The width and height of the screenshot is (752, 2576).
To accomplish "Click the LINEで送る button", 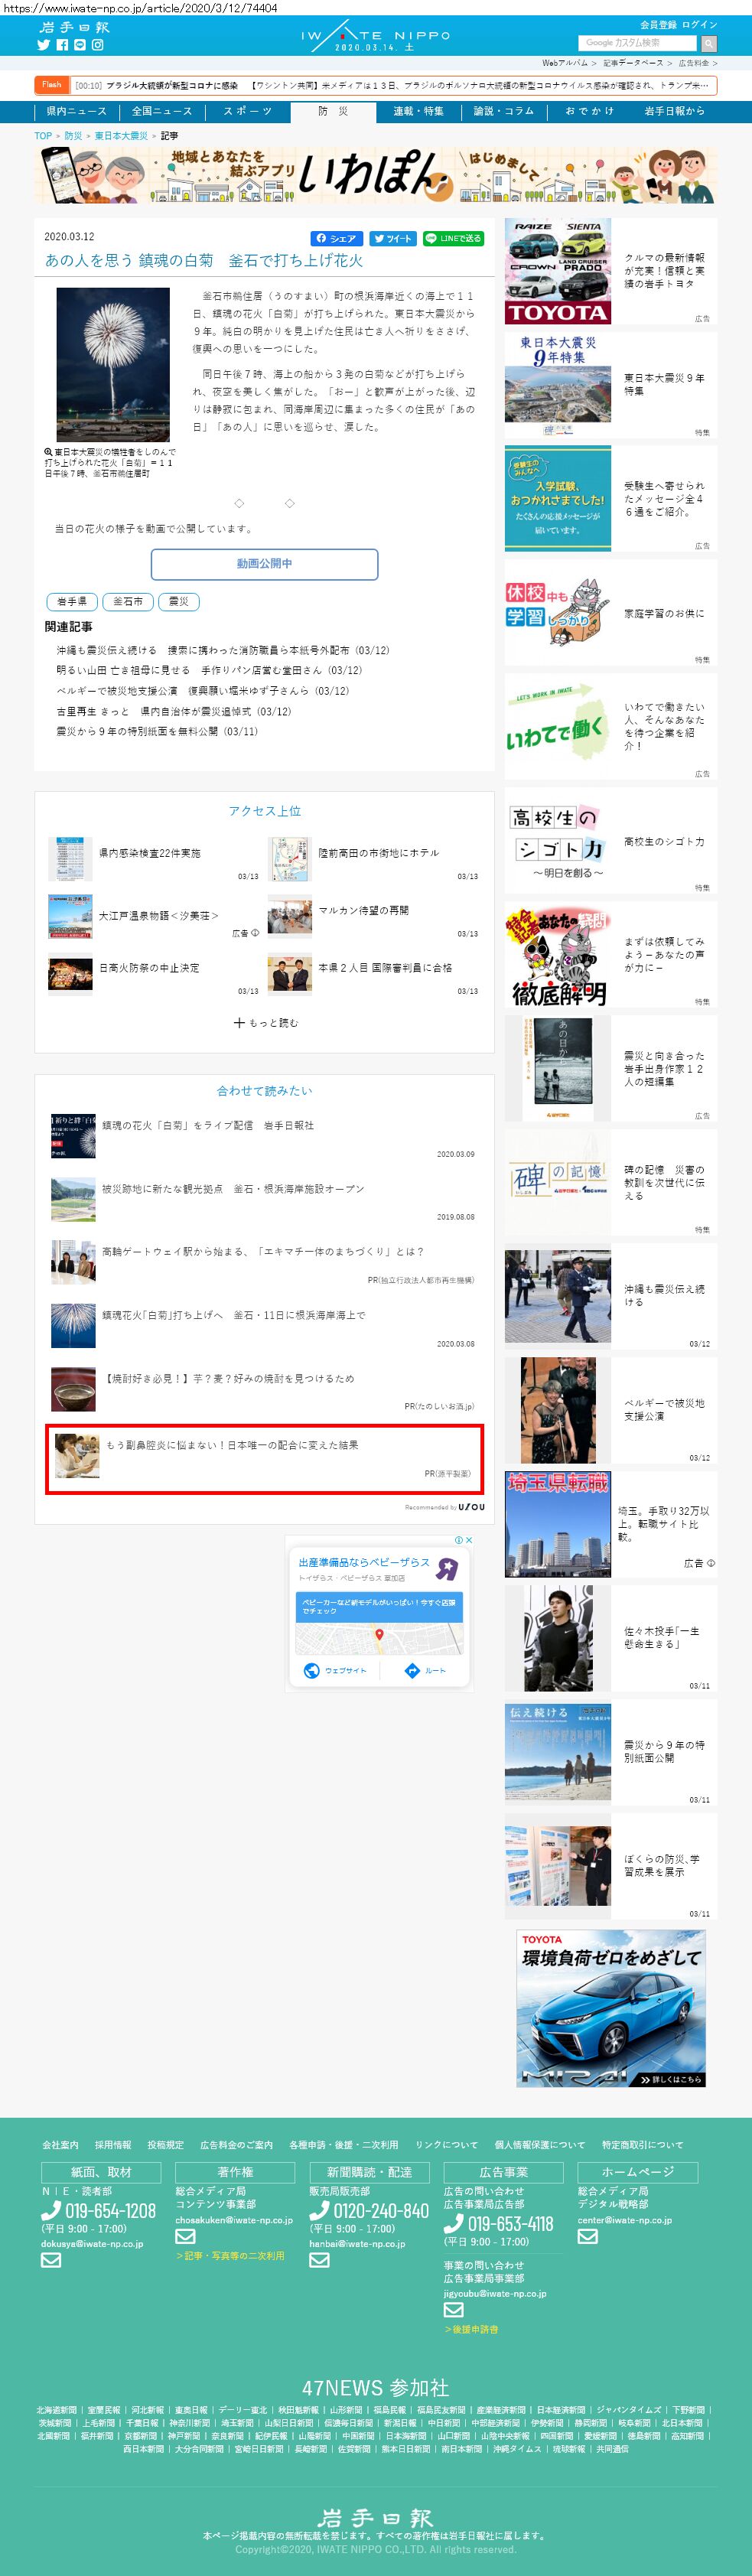I will pyautogui.click(x=453, y=238).
